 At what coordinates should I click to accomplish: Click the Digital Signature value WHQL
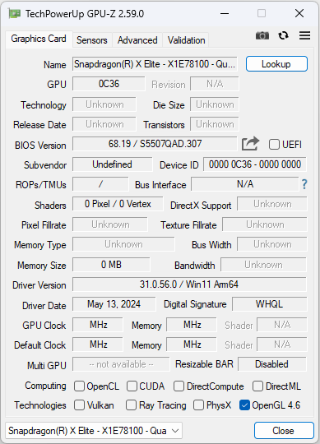269,304
